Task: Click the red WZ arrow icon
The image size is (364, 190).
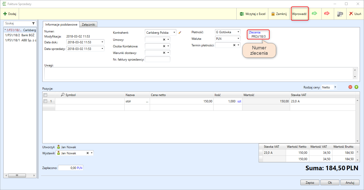Action: tap(327, 14)
